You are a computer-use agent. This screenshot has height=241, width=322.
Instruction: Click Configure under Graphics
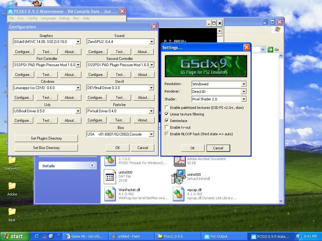pyautogui.click(x=23, y=52)
